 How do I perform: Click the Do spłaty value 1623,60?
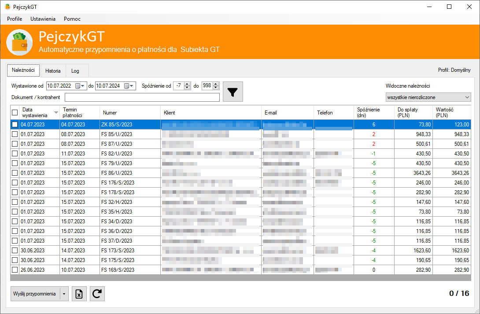pos(422,251)
